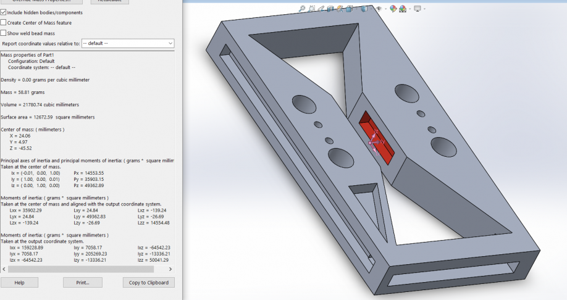Expand the Apply Scene dropdown arrow

[x=409, y=9]
